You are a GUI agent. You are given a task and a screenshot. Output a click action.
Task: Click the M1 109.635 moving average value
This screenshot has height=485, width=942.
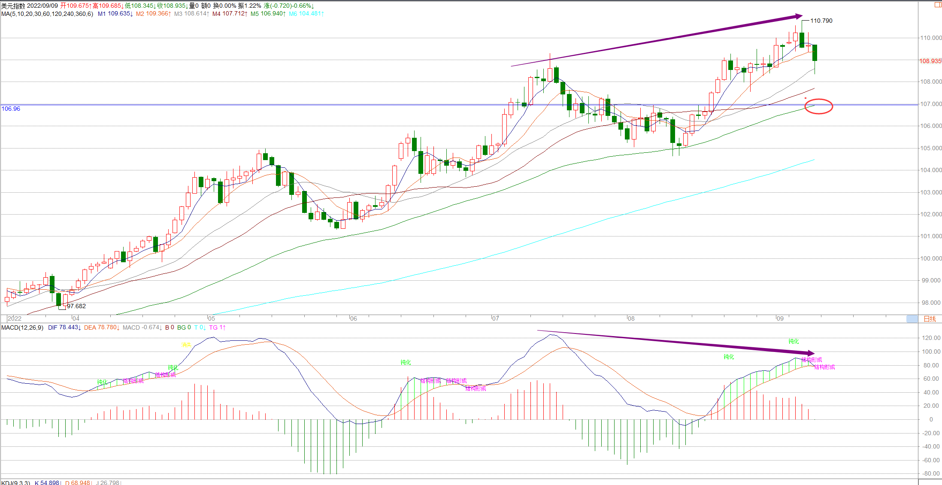click(115, 14)
